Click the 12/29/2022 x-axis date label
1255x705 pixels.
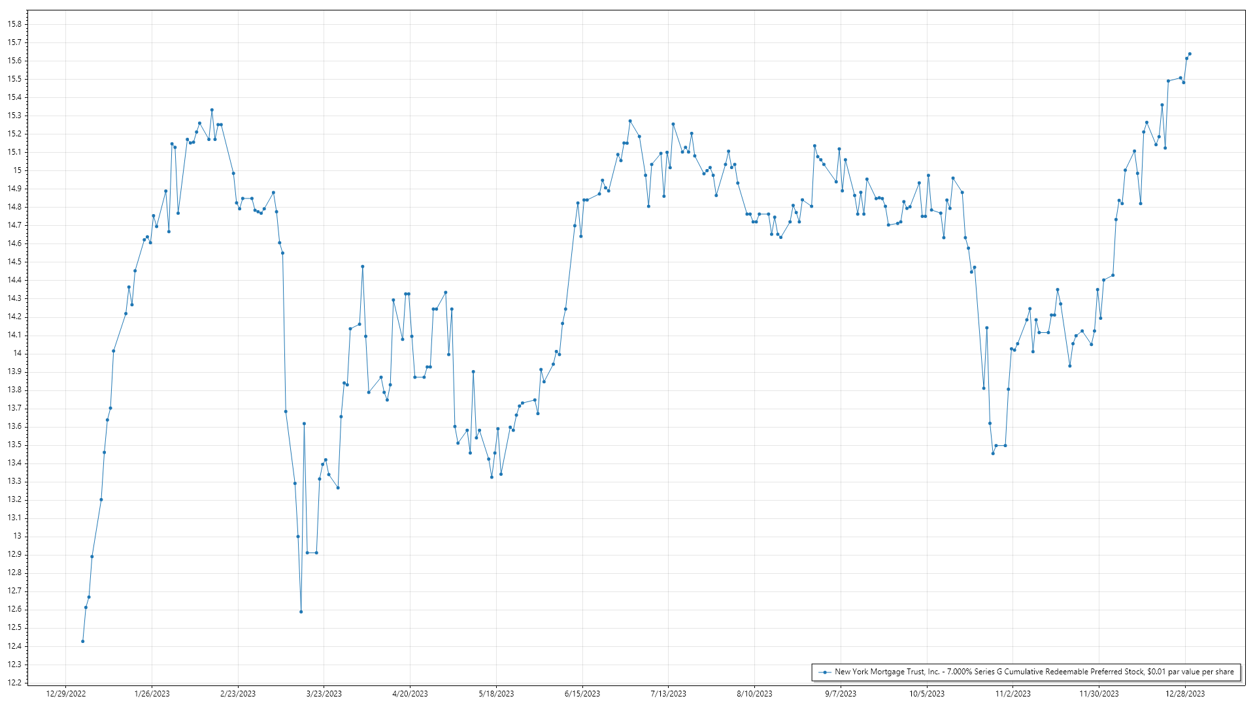coord(66,694)
